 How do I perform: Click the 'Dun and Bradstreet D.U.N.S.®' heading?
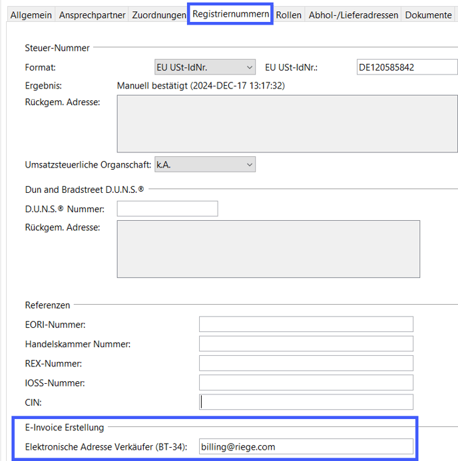coord(85,190)
